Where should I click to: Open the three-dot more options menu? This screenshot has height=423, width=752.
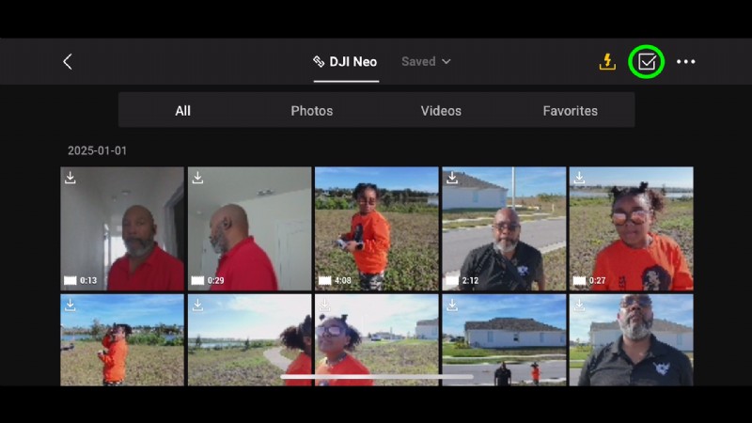(686, 61)
